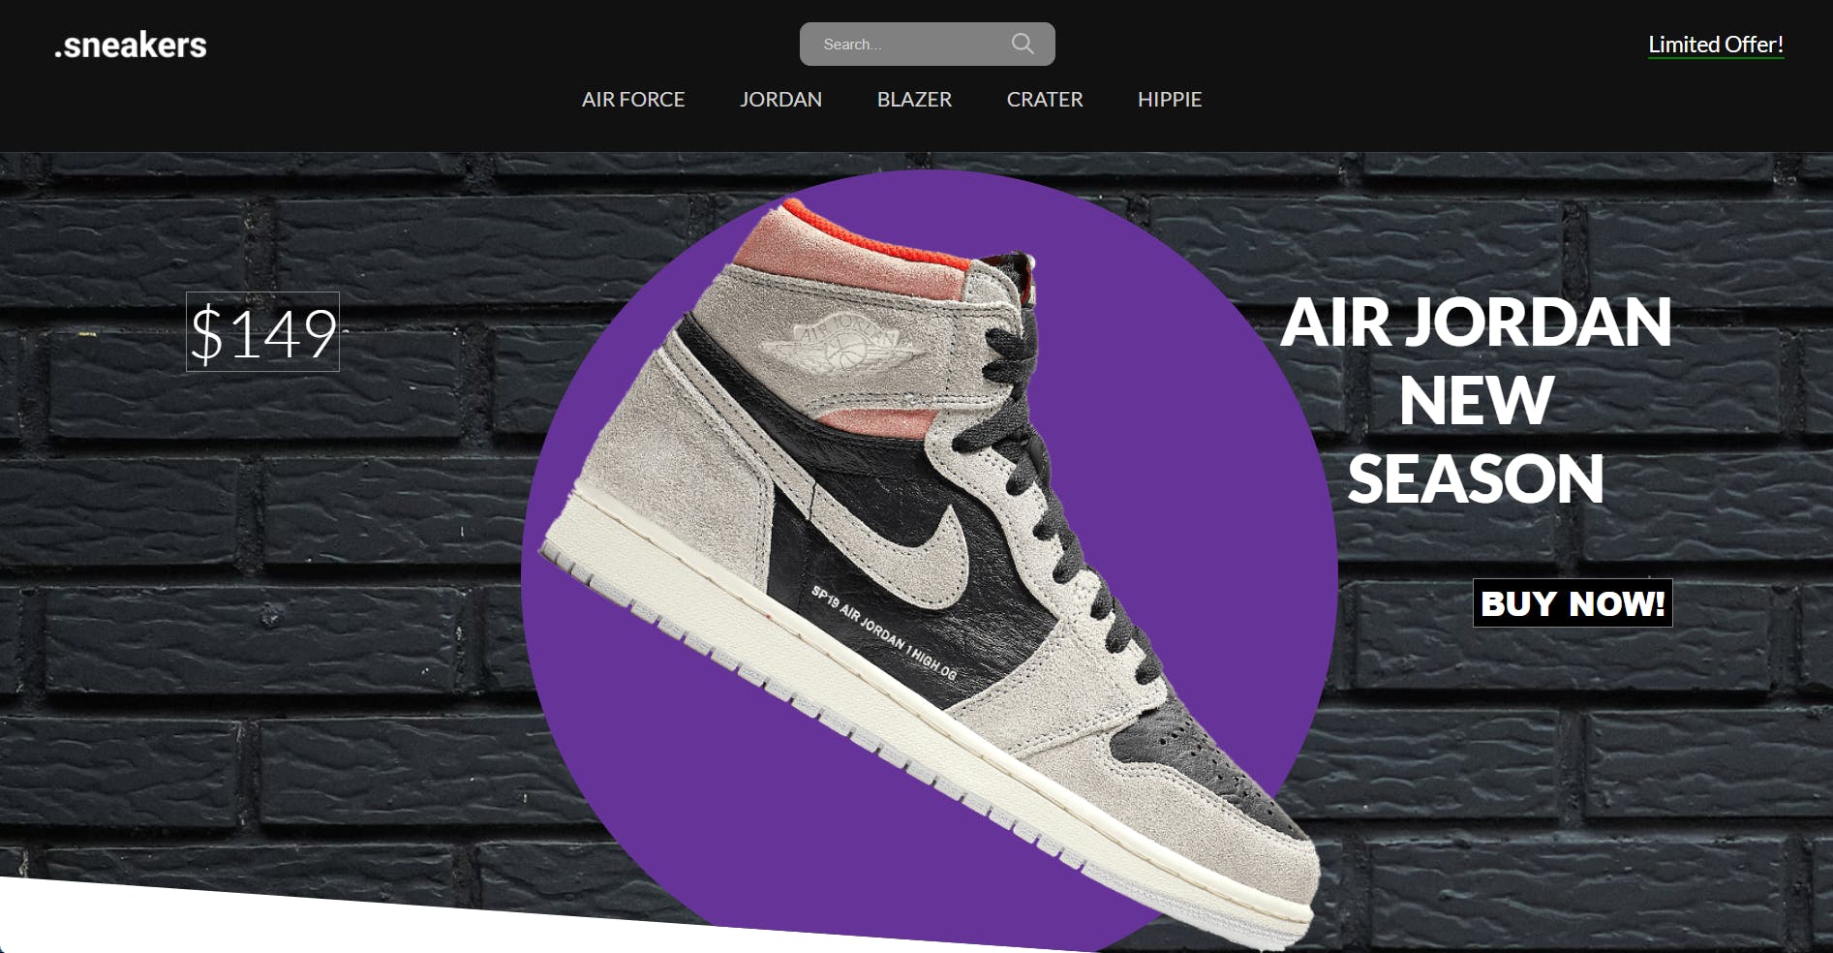
Task: Go to the BLAZER category
Action: (914, 99)
